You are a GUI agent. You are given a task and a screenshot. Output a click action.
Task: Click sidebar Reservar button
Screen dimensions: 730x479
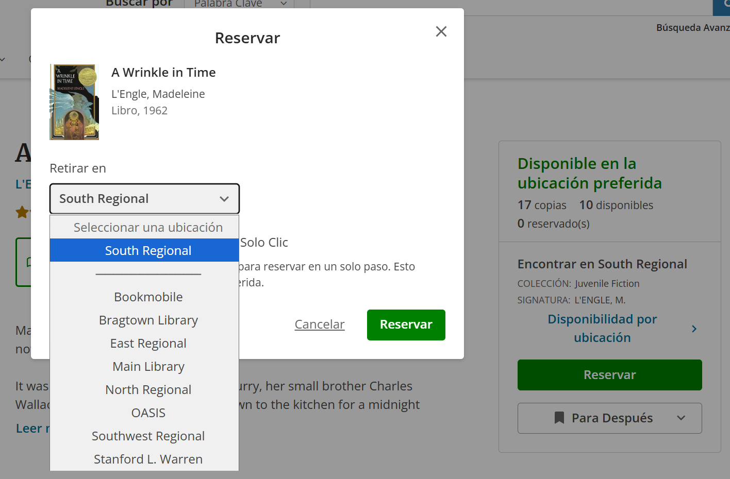click(609, 375)
